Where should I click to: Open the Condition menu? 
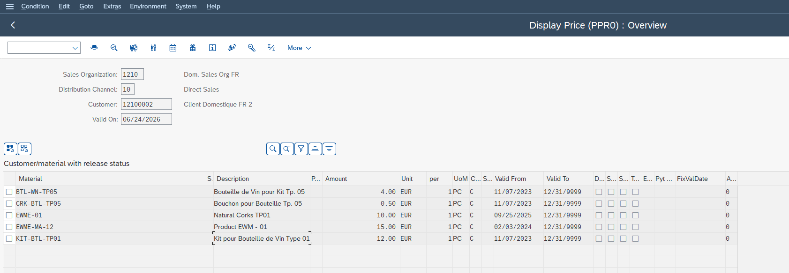pos(35,6)
